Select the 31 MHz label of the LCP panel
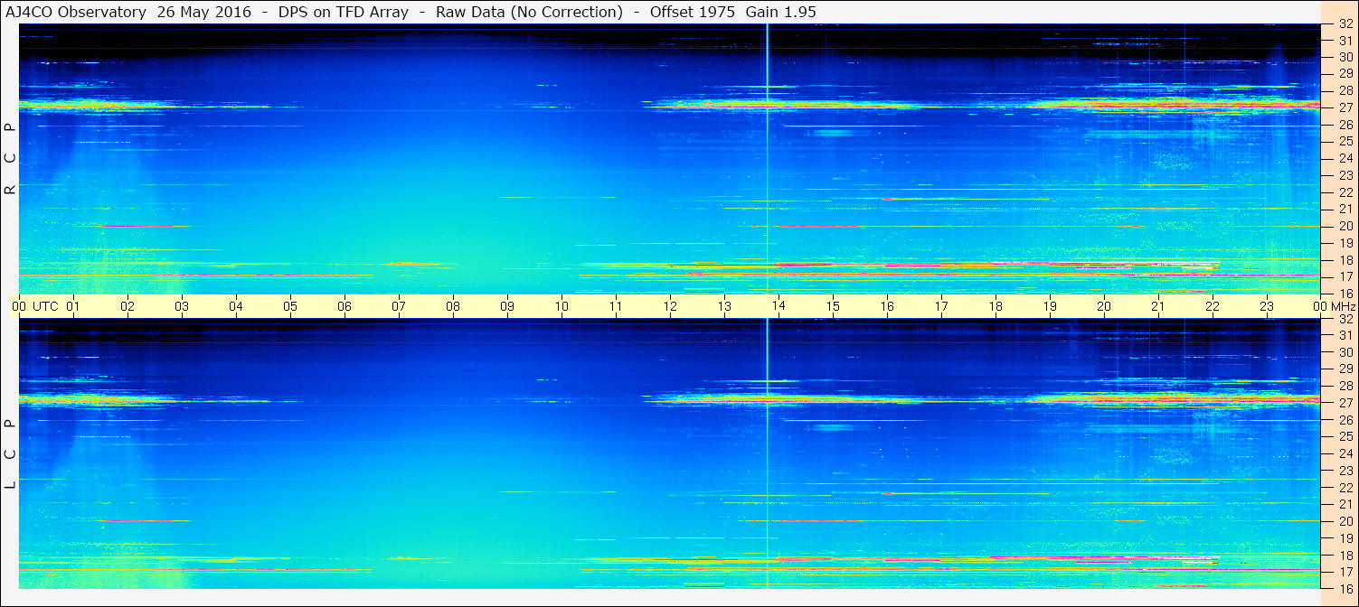This screenshot has width=1359, height=607. (1345, 335)
